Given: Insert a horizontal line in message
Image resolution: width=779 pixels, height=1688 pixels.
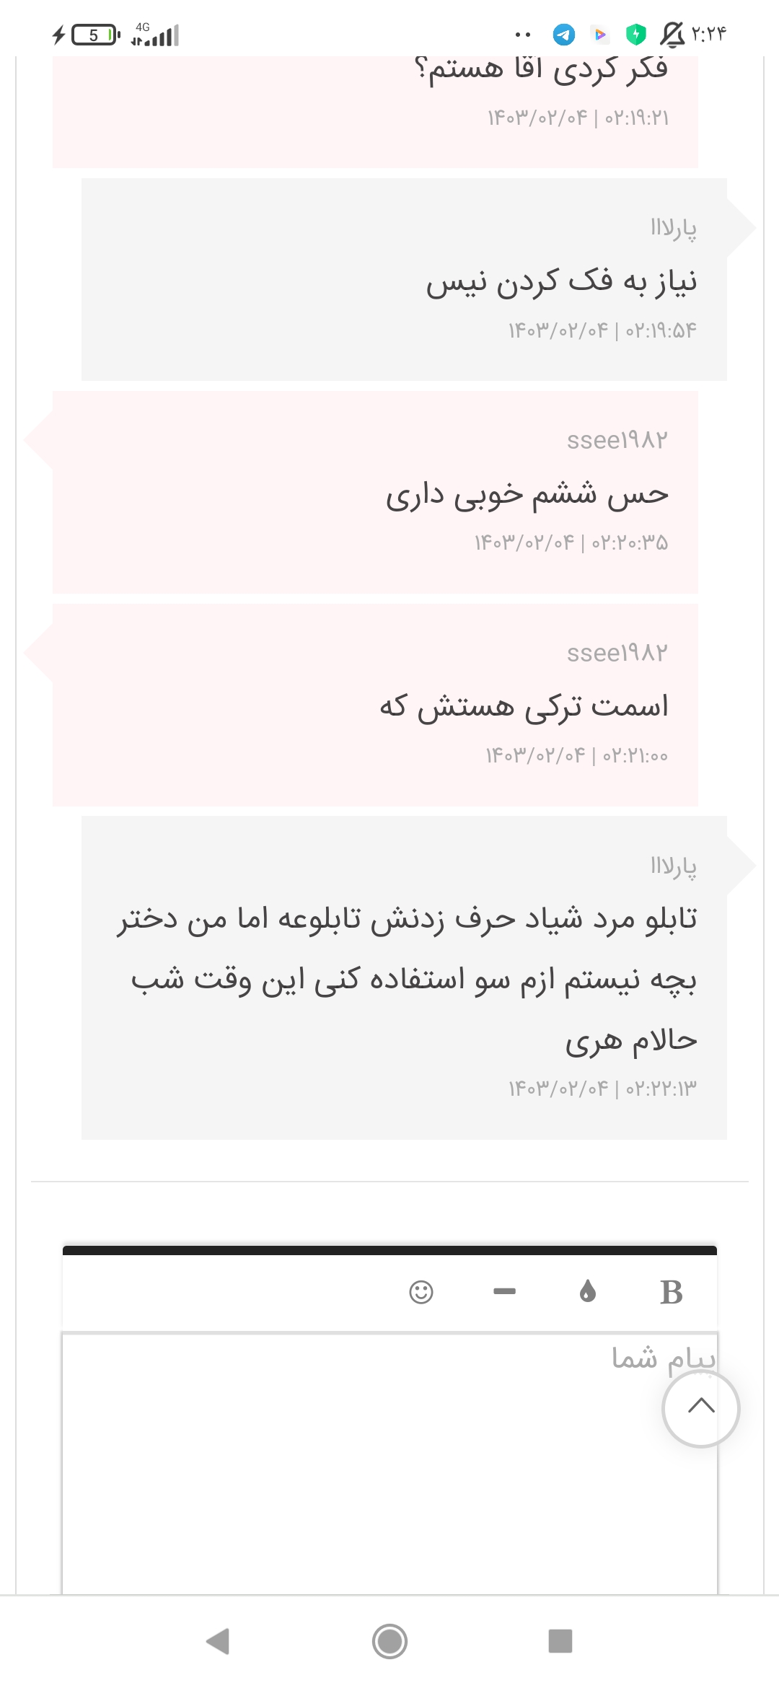Looking at the screenshot, I should 504,1291.
